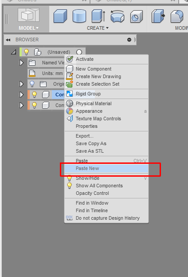
Task: Click the Named Views folder icon
Action: (x=32, y=63)
